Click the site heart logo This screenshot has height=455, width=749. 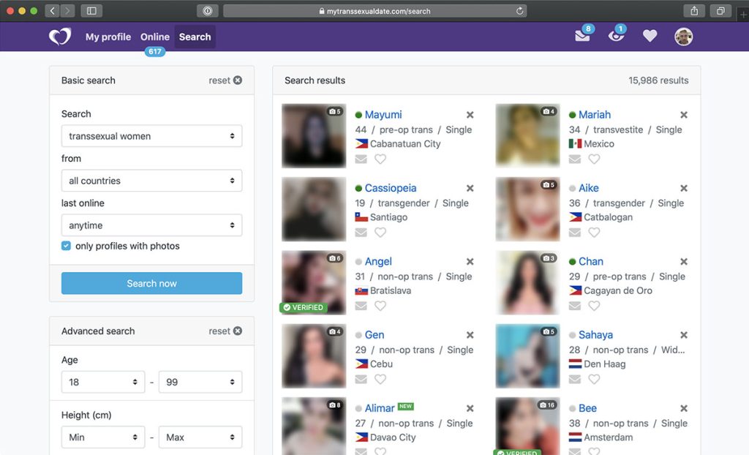[x=60, y=37]
